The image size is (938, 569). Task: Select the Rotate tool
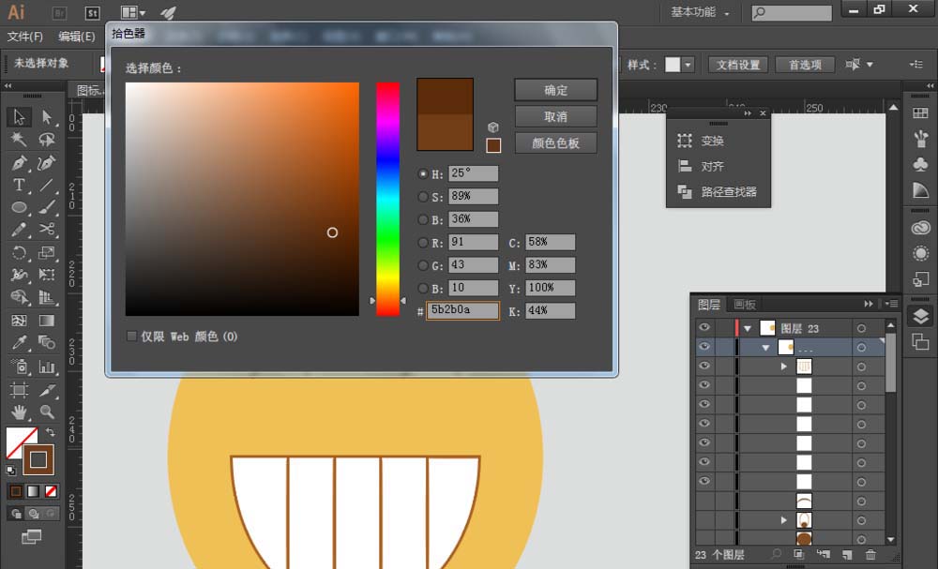tap(19, 252)
